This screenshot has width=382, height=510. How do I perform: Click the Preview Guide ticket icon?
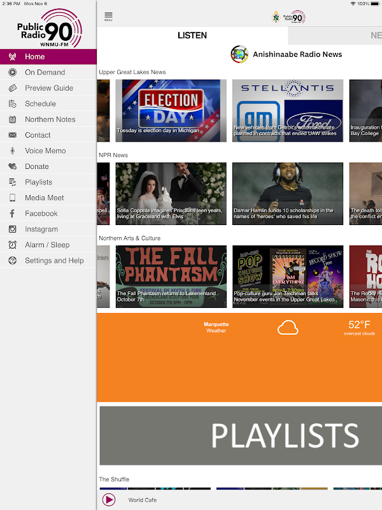12,88
